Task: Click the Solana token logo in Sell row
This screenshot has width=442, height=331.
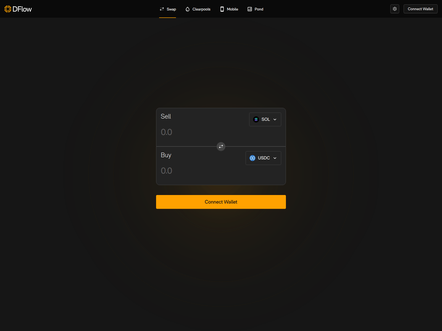Action: tap(256, 119)
